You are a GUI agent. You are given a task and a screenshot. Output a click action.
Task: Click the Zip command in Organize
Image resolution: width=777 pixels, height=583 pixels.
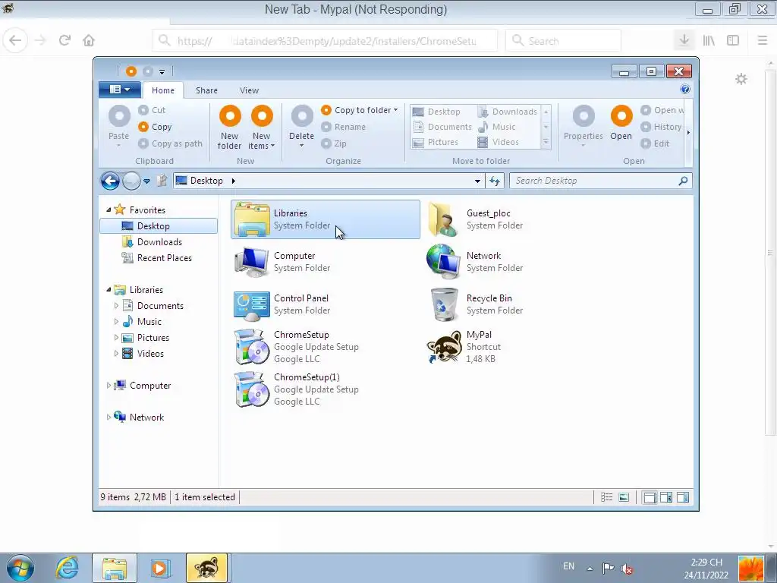pos(334,143)
